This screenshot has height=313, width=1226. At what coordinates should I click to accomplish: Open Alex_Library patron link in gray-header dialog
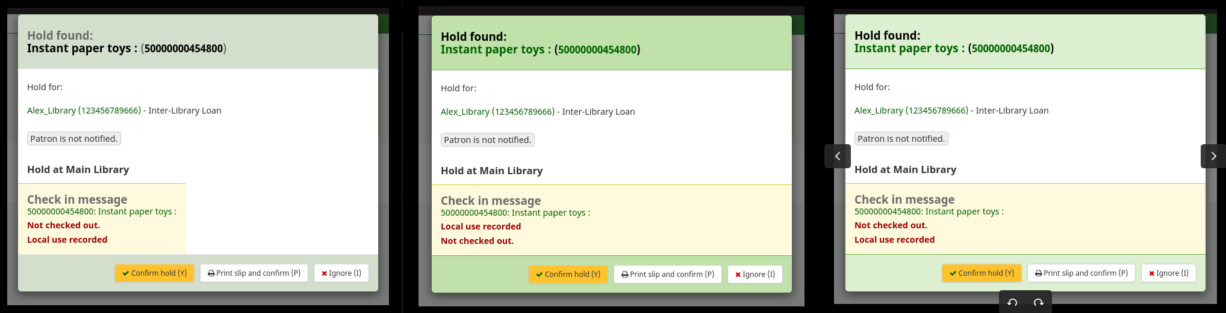pyautogui.click(x=84, y=111)
